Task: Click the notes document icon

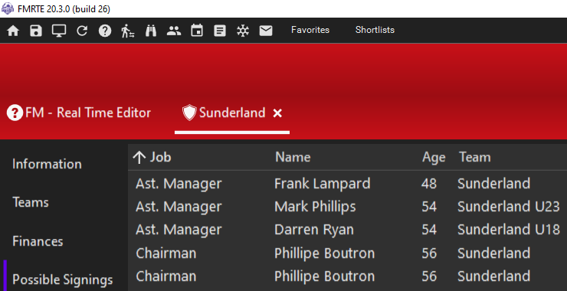Action: pos(220,31)
